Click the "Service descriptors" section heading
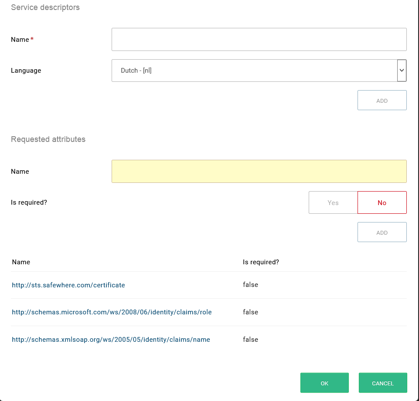The image size is (419, 401). pyautogui.click(x=45, y=7)
